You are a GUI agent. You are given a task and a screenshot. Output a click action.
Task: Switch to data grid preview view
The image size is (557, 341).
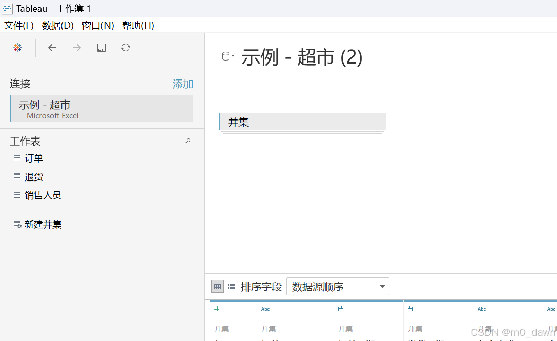(x=217, y=287)
